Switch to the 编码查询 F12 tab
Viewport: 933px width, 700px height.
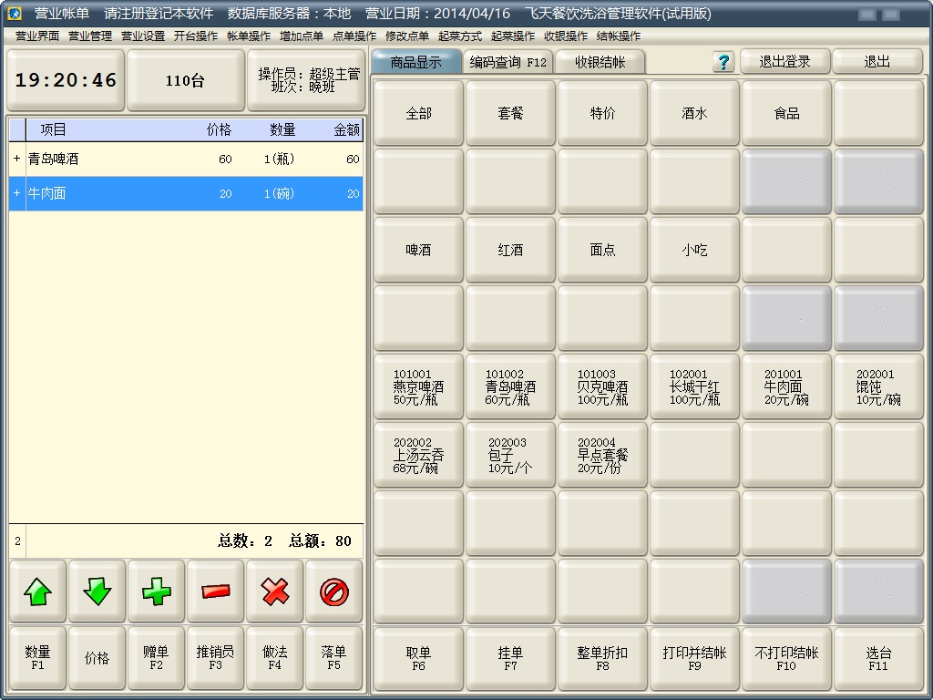508,62
